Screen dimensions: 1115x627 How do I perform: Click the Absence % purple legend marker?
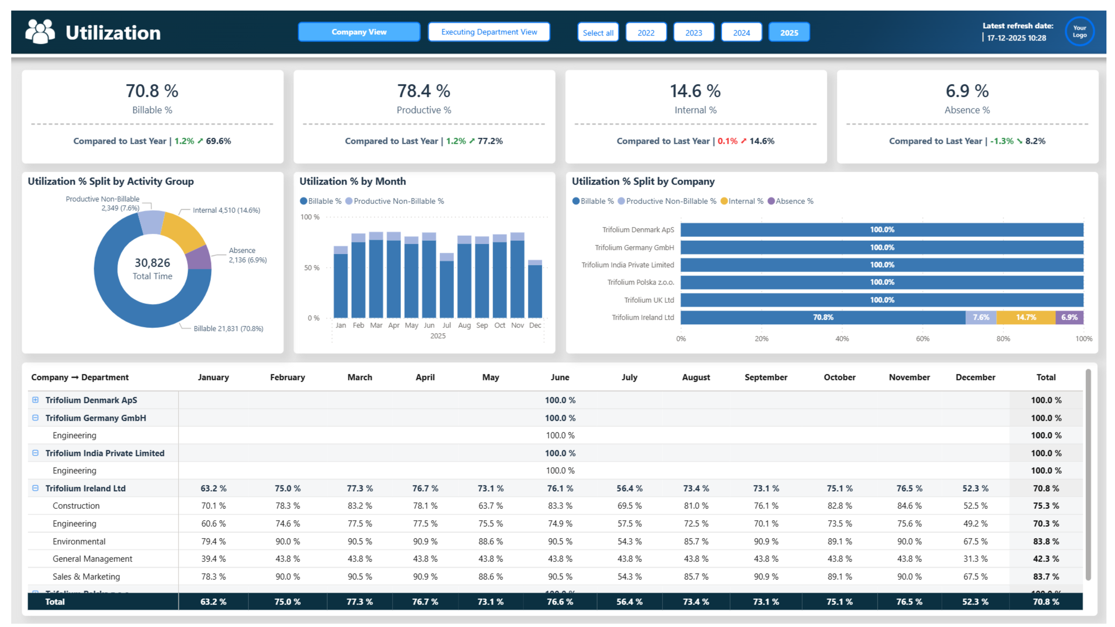[x=771, y=201]
